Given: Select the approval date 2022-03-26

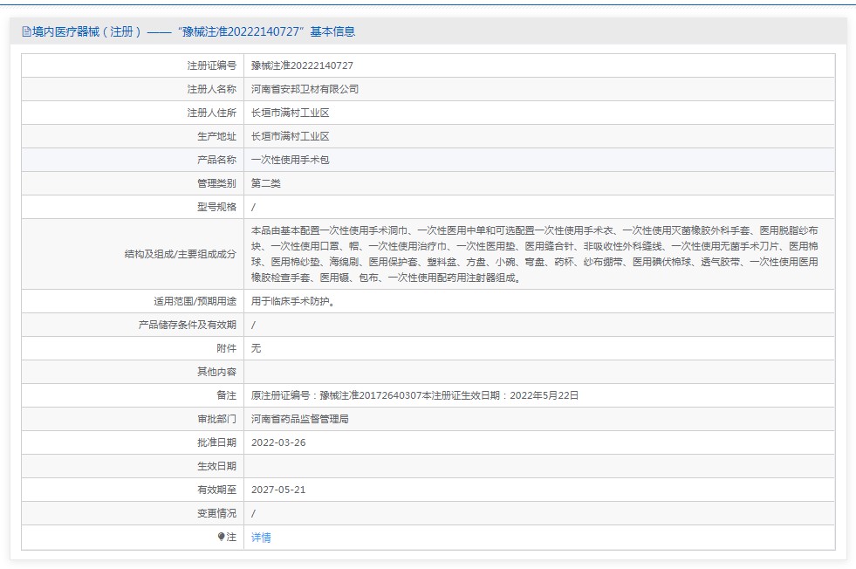Looking at the screenshot, I should [x=278, y=442].
